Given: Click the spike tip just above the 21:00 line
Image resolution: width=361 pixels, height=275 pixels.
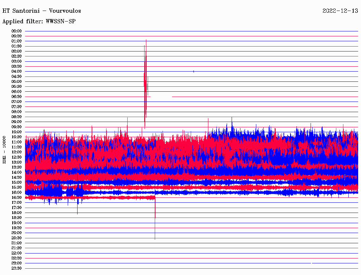Looking at the screenshot, I should pyautogui.click(x=155, y=239).
